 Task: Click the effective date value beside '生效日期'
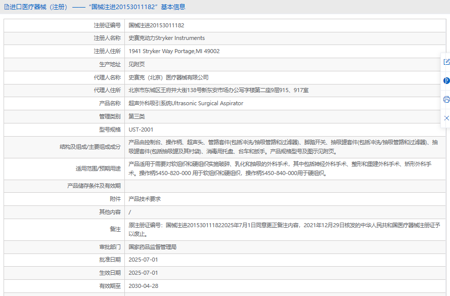click(x=143, y=273)
